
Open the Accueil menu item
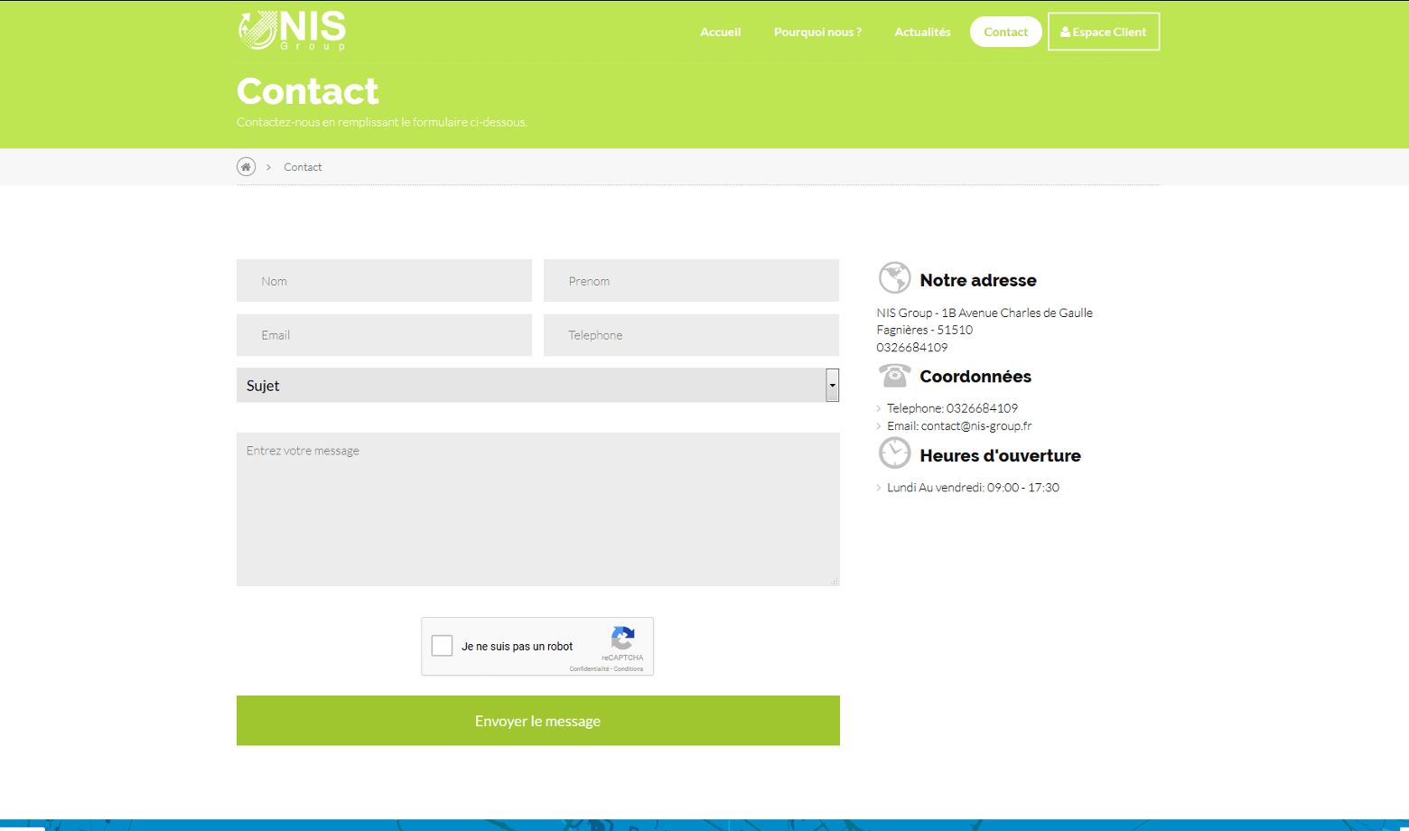point(720,32)
